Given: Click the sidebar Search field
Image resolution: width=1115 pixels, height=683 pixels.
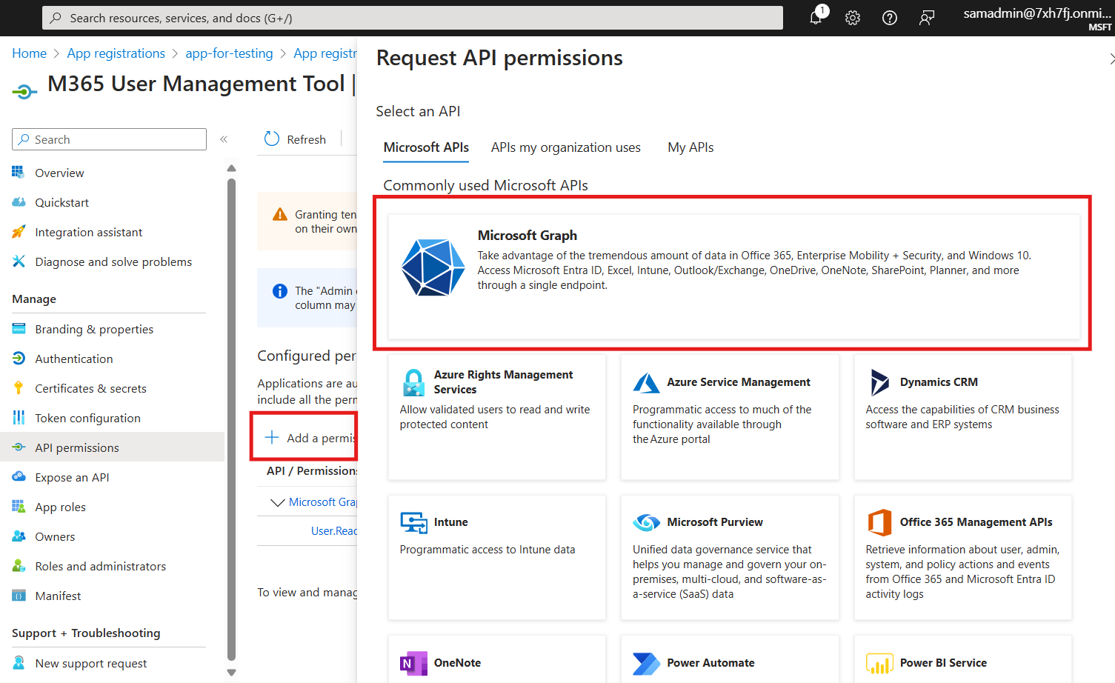Looking at the screenshot, I should coord(109,139).
